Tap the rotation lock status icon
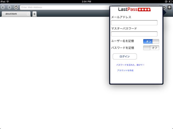The width and height of the screenshot is (173, 129). click(166, 2)
